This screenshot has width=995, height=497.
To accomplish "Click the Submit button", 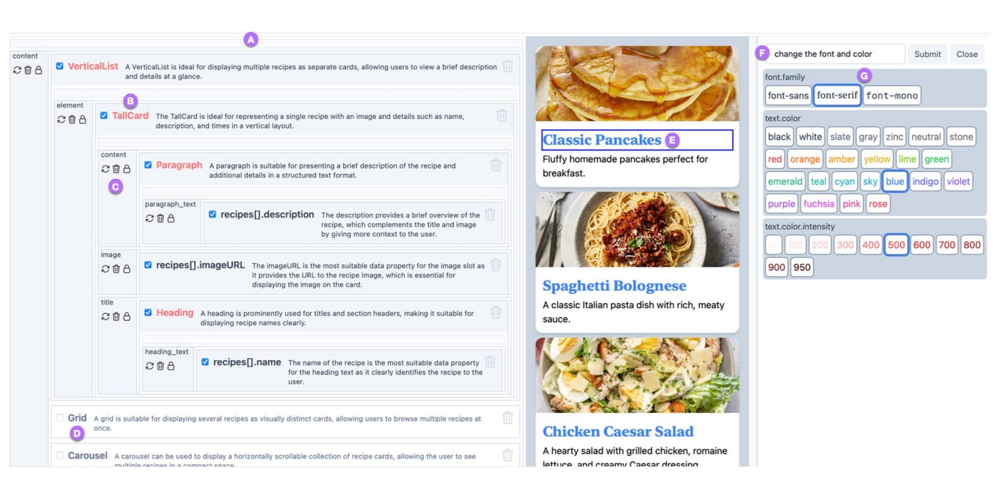I will coord(927,54).
